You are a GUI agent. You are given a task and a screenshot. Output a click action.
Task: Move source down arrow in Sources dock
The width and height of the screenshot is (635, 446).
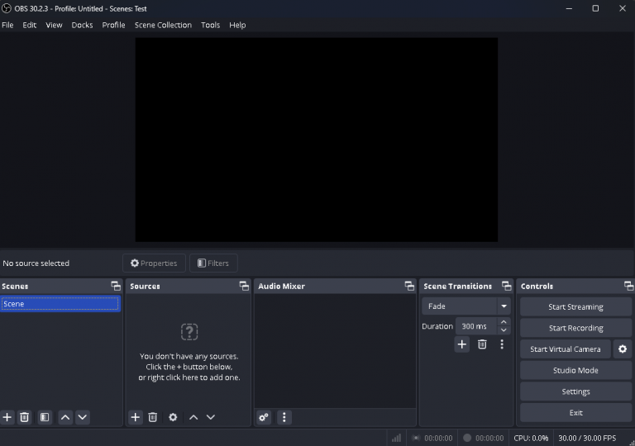[211, 417]
